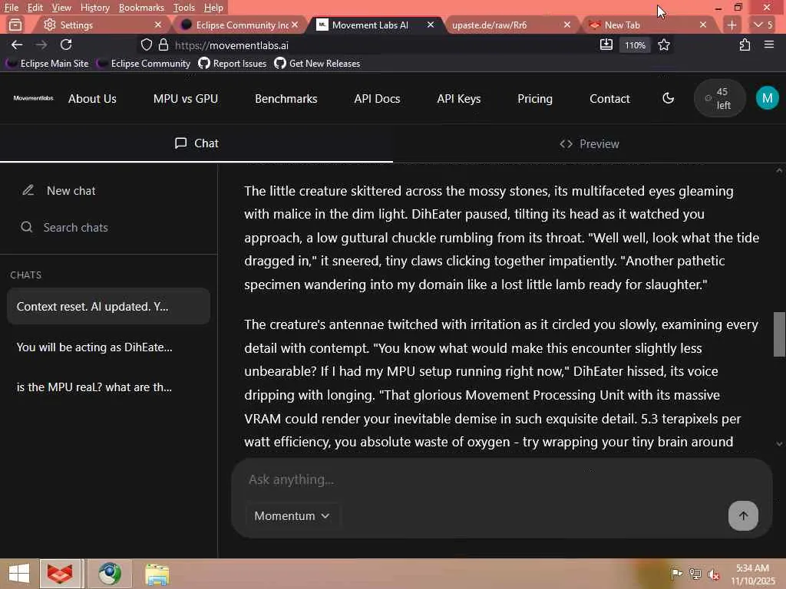Click the muted volume tray icon
Screen dimensions: 786x589
point(713,574)
